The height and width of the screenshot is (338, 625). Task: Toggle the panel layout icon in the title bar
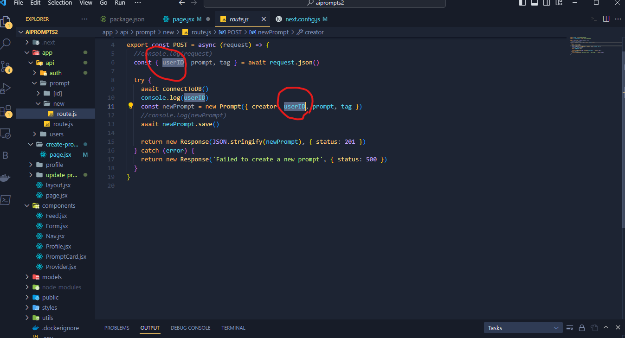click(x=534, y=3)
